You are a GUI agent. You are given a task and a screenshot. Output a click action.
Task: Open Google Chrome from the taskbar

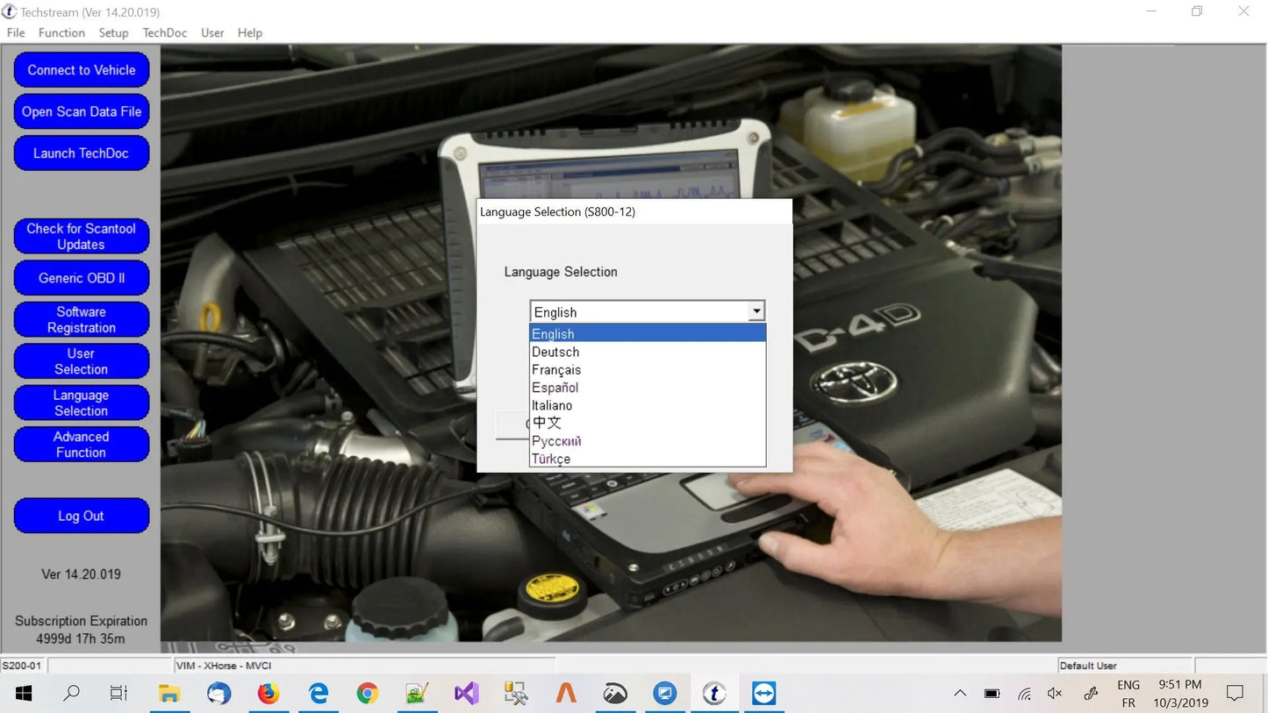[367, 693]
